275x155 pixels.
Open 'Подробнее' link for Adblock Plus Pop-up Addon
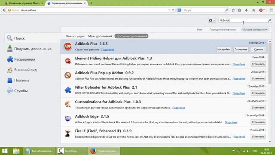pos(239,79)
